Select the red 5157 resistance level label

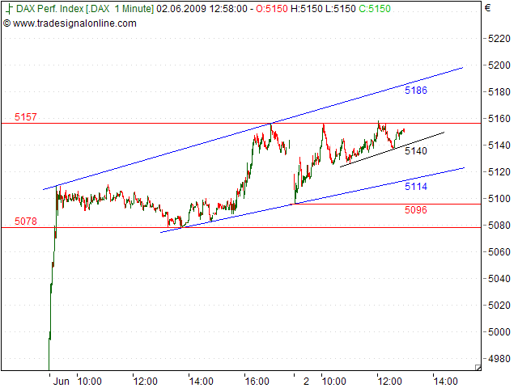25,117
